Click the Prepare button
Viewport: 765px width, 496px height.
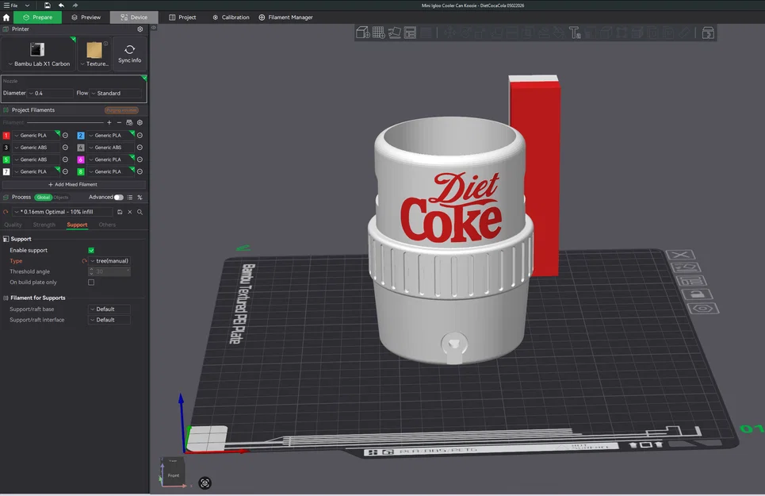tap(37, 17)
